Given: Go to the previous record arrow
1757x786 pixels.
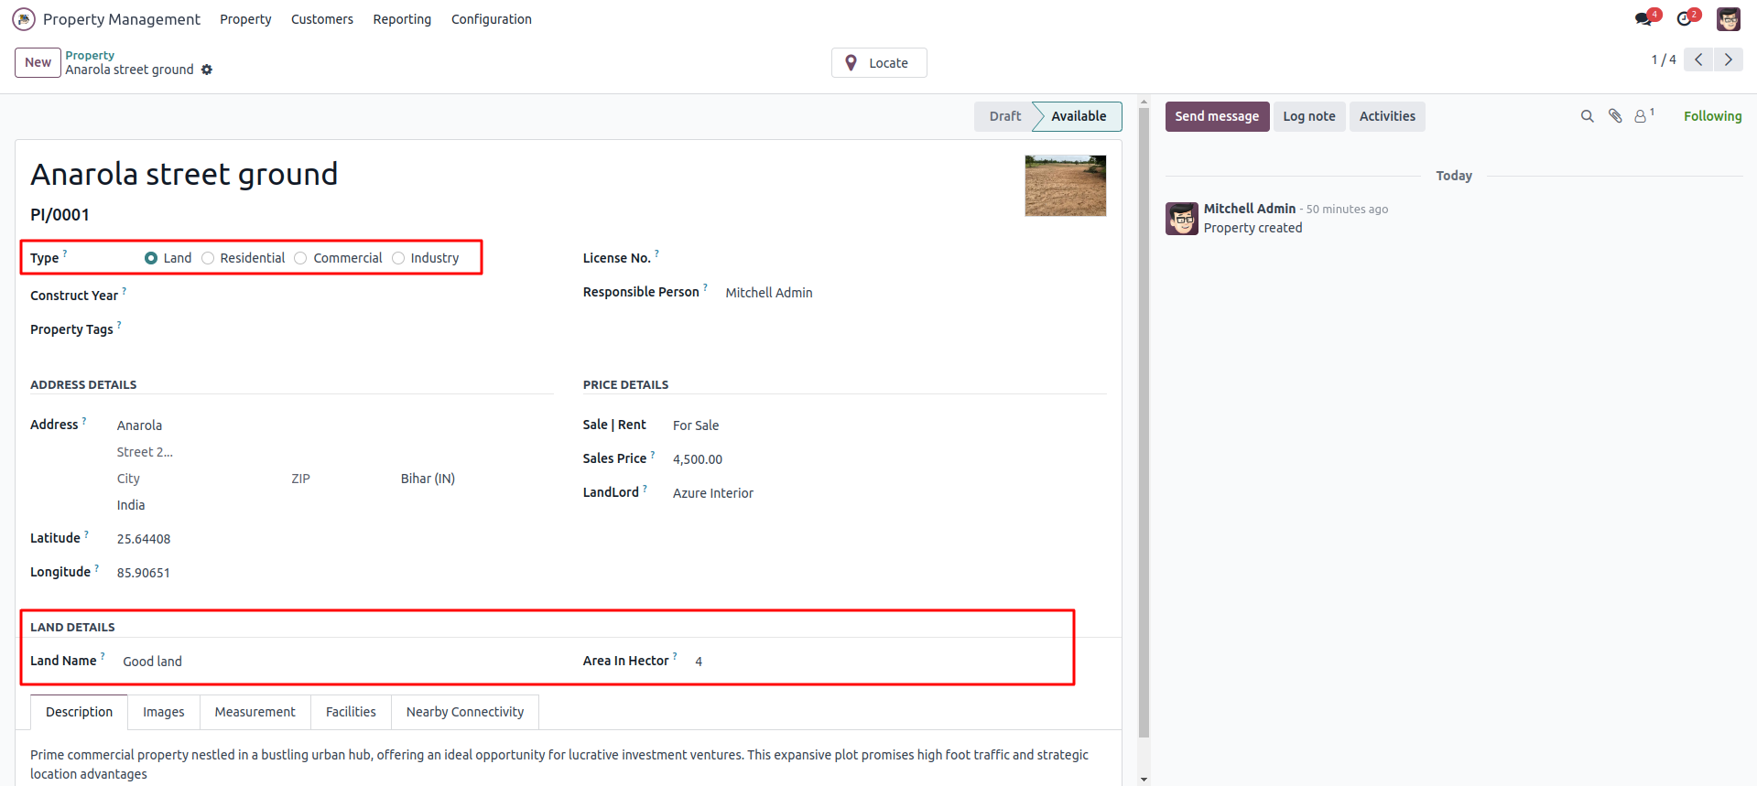Looking at the screenshot, I should [1698, 59].
